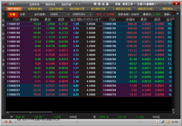Click the red app logo icon
Image resolution: width=182 pixels, height=126 pixels.
coord(5,4)
